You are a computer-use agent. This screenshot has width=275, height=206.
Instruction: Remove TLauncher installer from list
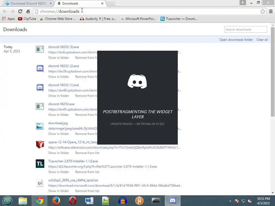point(87,172)
